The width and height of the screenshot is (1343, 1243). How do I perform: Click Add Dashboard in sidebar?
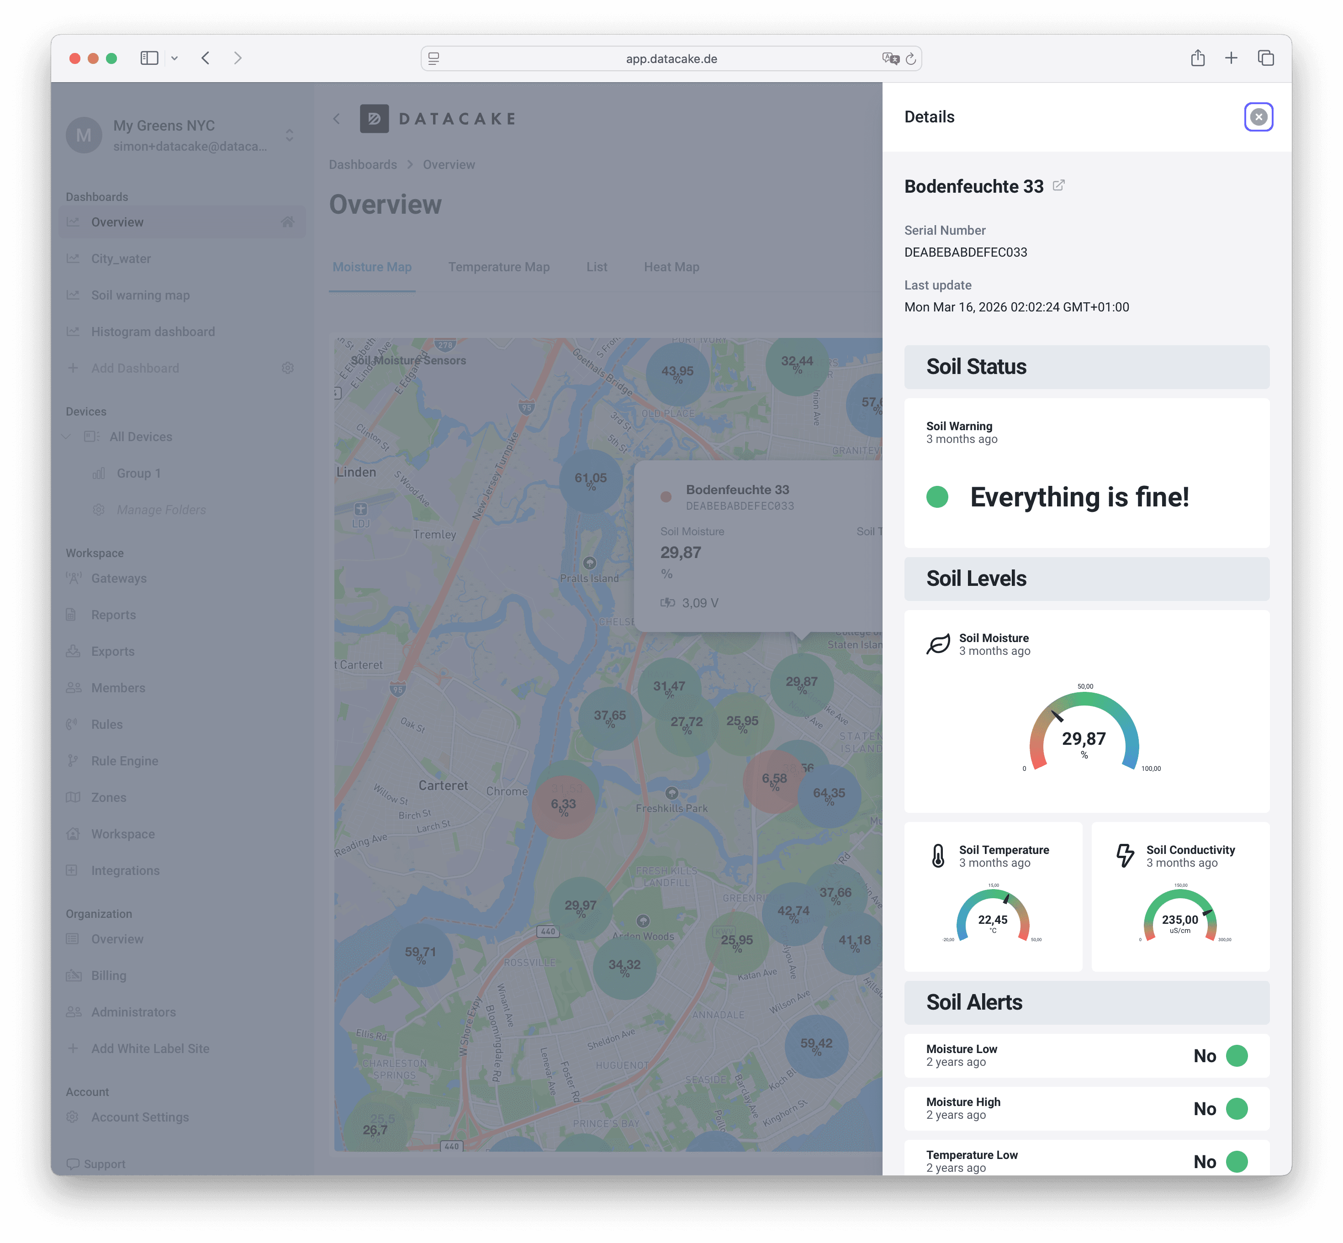tap(135, 368)
